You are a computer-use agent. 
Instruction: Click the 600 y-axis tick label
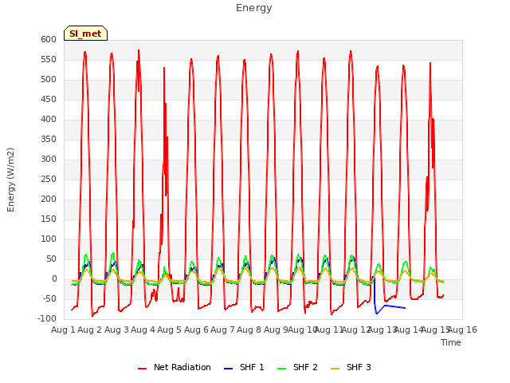(49, 40)
